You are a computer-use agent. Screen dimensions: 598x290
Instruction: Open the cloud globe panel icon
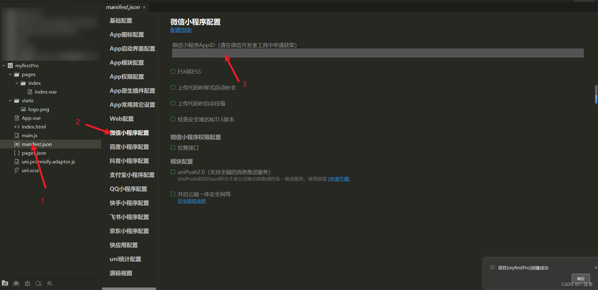coord(50,283)
